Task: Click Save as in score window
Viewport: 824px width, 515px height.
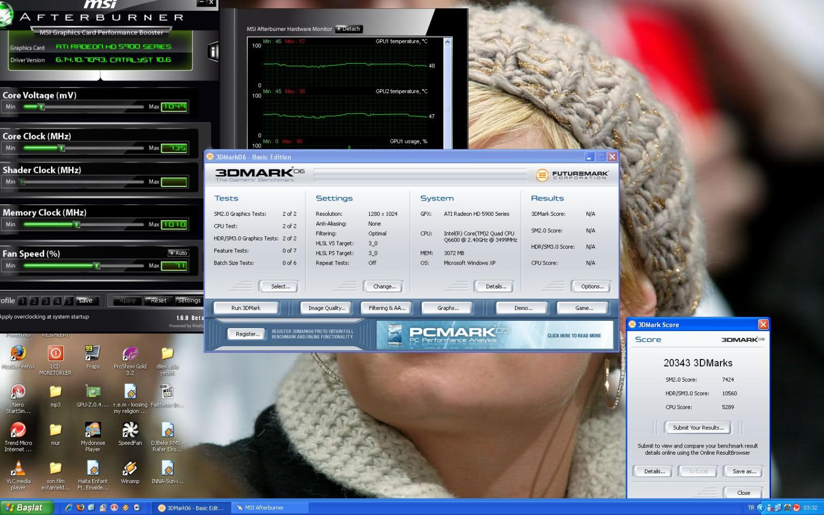Action: coord(744,471)
